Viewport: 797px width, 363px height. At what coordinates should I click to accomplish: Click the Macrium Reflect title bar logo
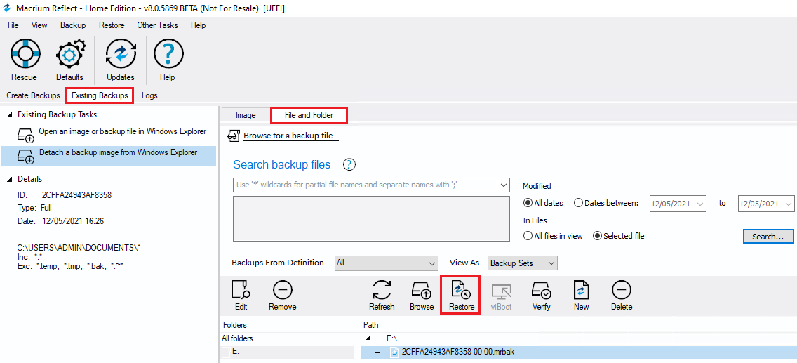click(7, 8)
